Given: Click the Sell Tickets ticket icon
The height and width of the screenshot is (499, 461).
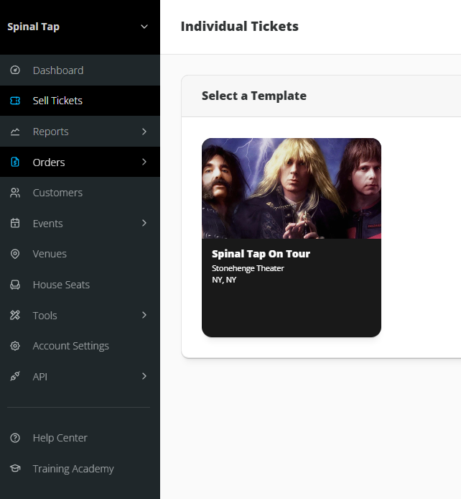Looking at the screenshot, I should click(15, 101).
